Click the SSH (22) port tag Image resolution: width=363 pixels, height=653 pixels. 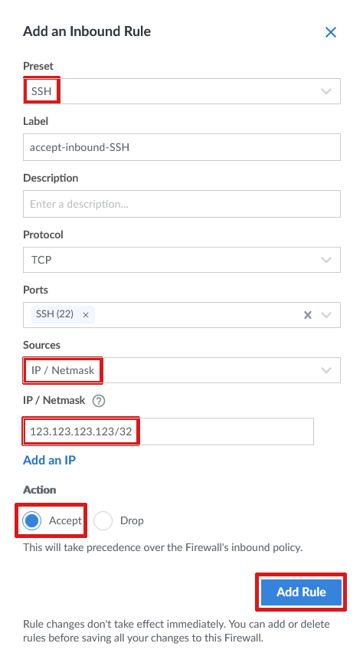tap(54, 314)
